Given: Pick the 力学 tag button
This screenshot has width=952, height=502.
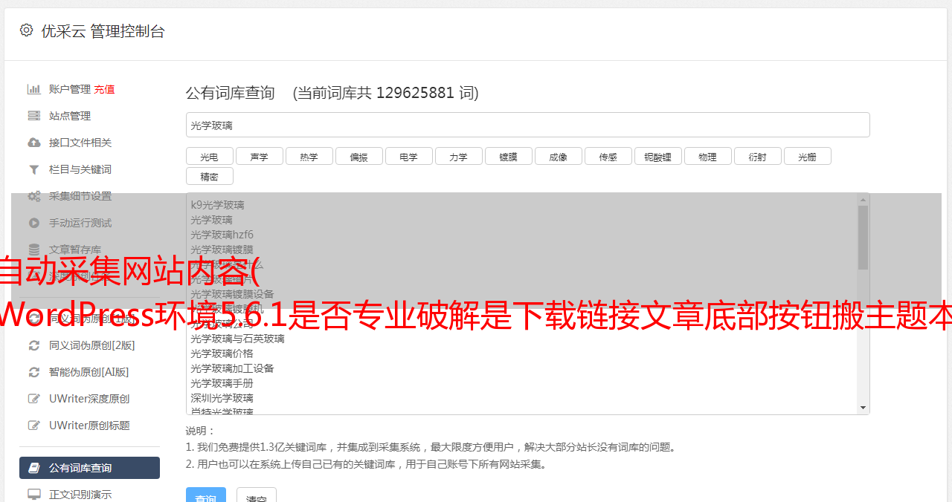Looking at the screenshot, I should pyautogui.click(x=458, y=156).
